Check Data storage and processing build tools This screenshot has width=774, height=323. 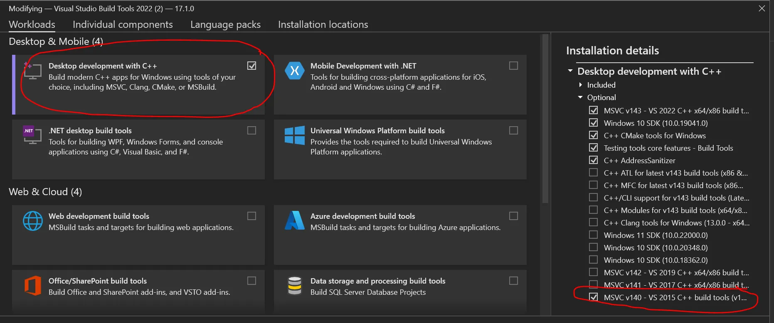coord(513,281)
